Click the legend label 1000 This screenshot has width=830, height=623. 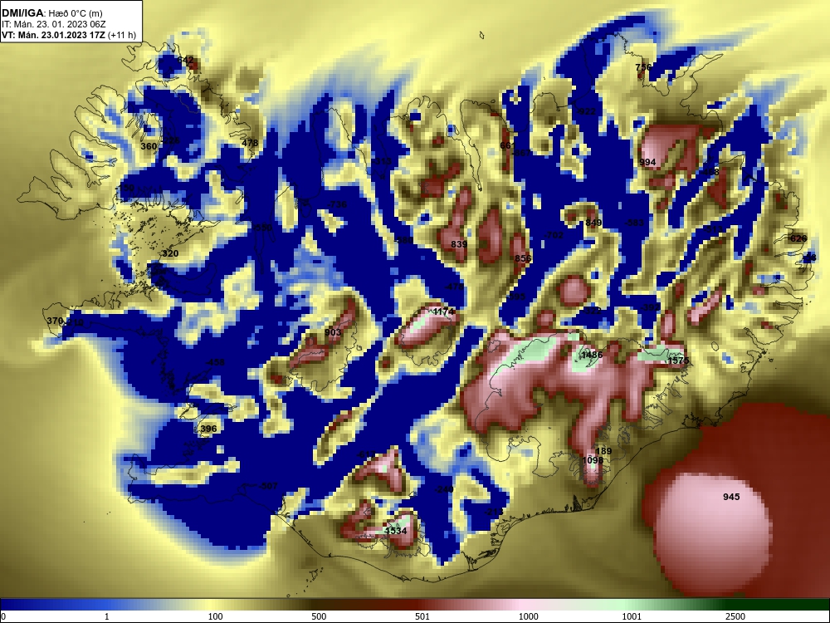528,616
